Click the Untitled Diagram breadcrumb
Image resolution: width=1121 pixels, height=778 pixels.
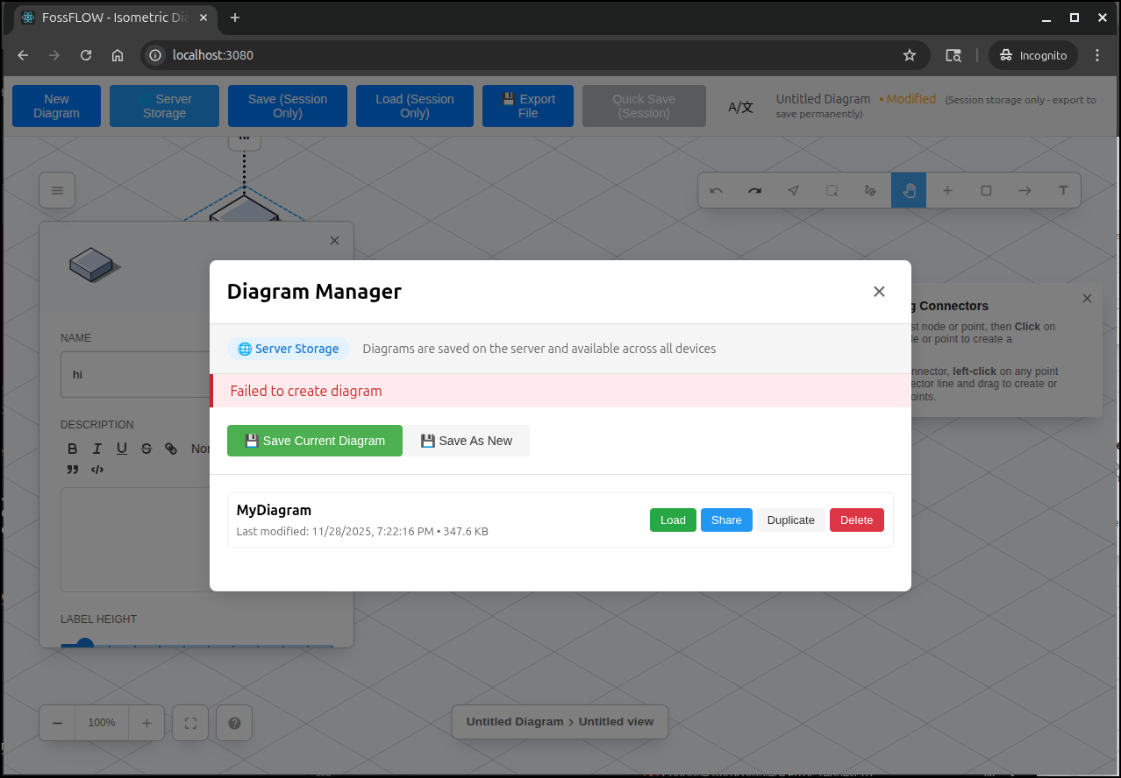click(x=514, y=722)
